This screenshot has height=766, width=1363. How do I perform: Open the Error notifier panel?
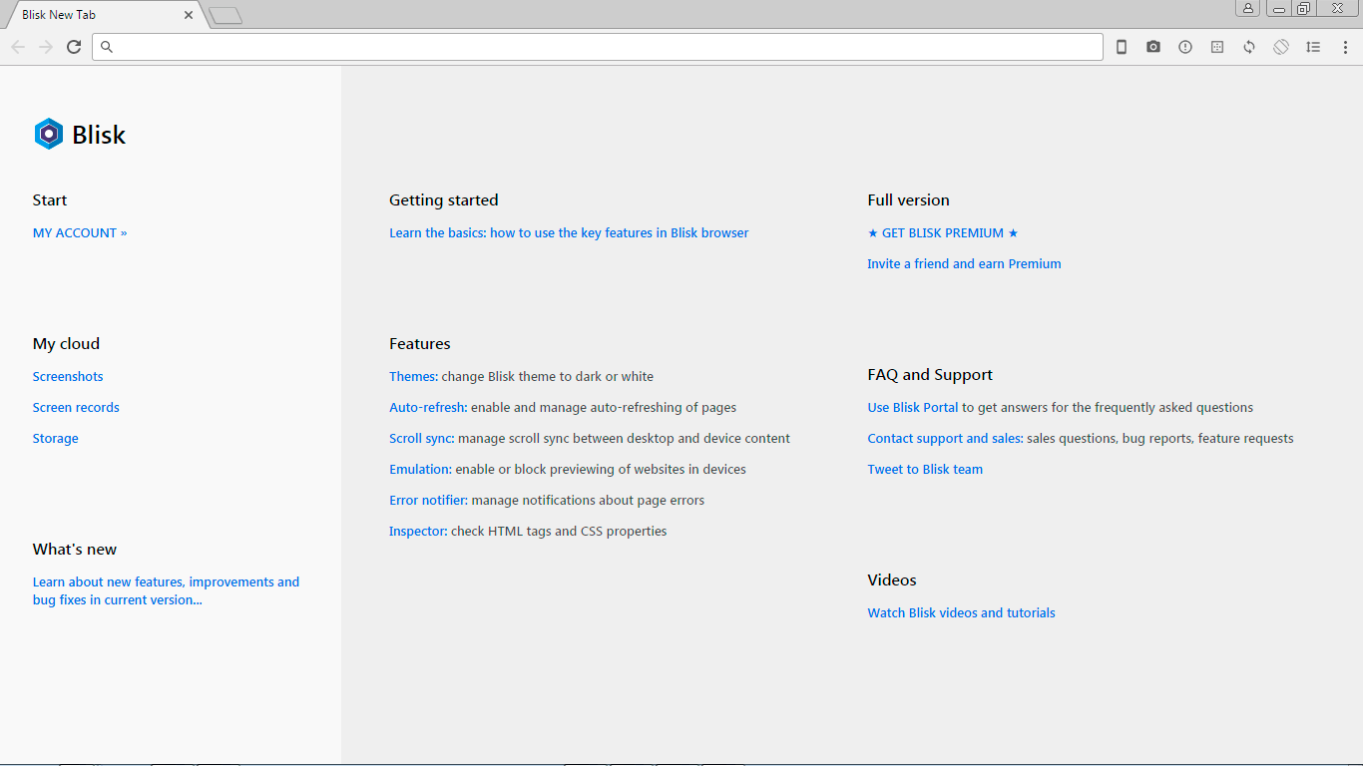point(1185,46)
